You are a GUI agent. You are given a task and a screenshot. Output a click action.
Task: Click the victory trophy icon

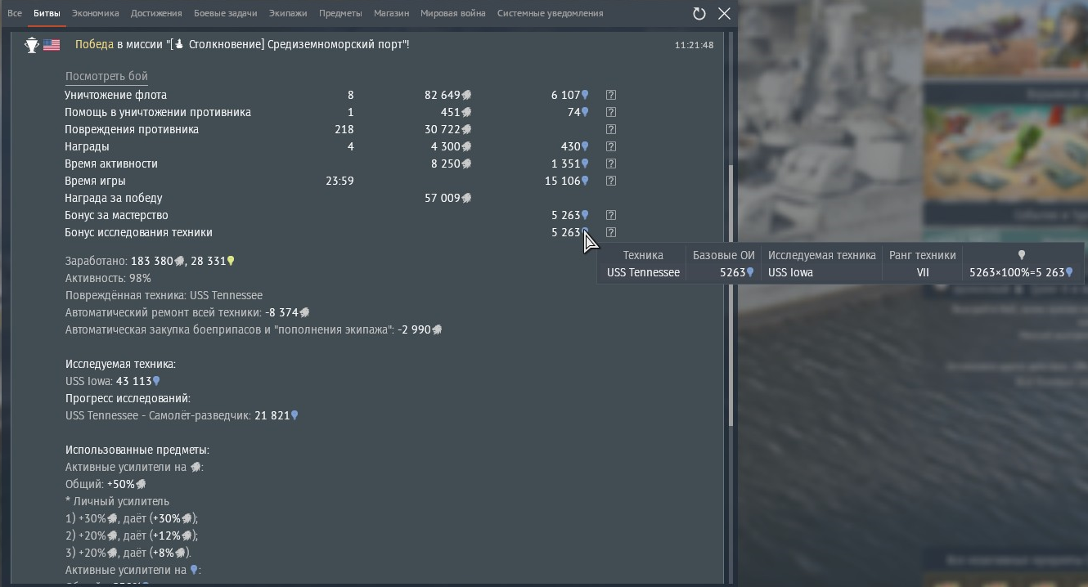coord(32,45)
